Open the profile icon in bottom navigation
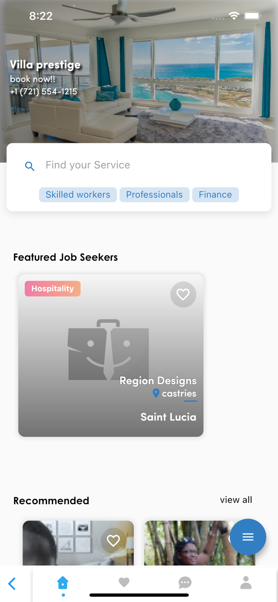This screenshot has width=278, height=602. pyautogui.click(x=246, y=583)
